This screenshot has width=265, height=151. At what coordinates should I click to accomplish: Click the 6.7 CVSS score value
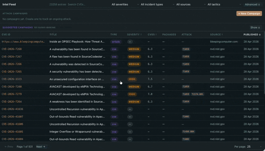click(x=150, y=87)
